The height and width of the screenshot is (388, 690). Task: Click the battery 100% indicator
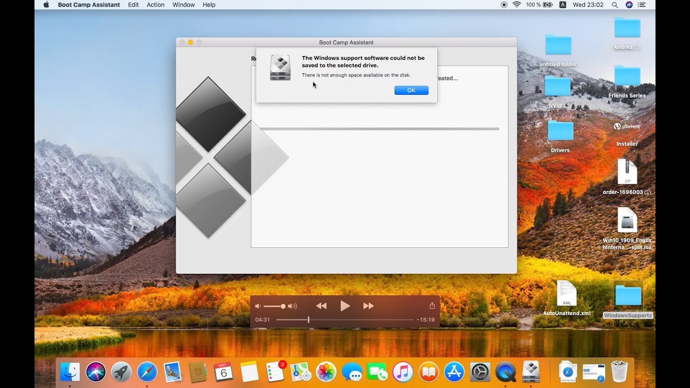539,5
